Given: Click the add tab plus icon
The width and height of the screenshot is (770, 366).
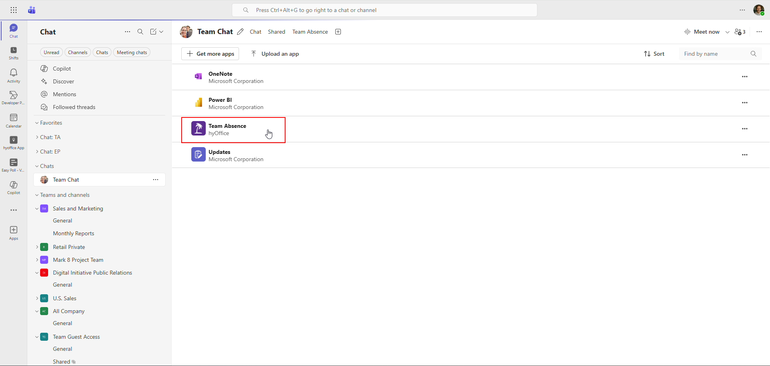Looking at the screenshot, I should coord(338,32).
